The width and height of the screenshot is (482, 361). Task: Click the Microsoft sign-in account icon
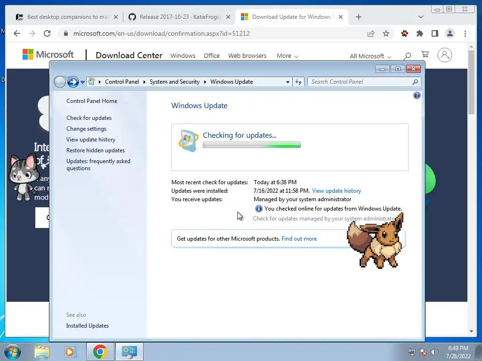pos(444,55)
